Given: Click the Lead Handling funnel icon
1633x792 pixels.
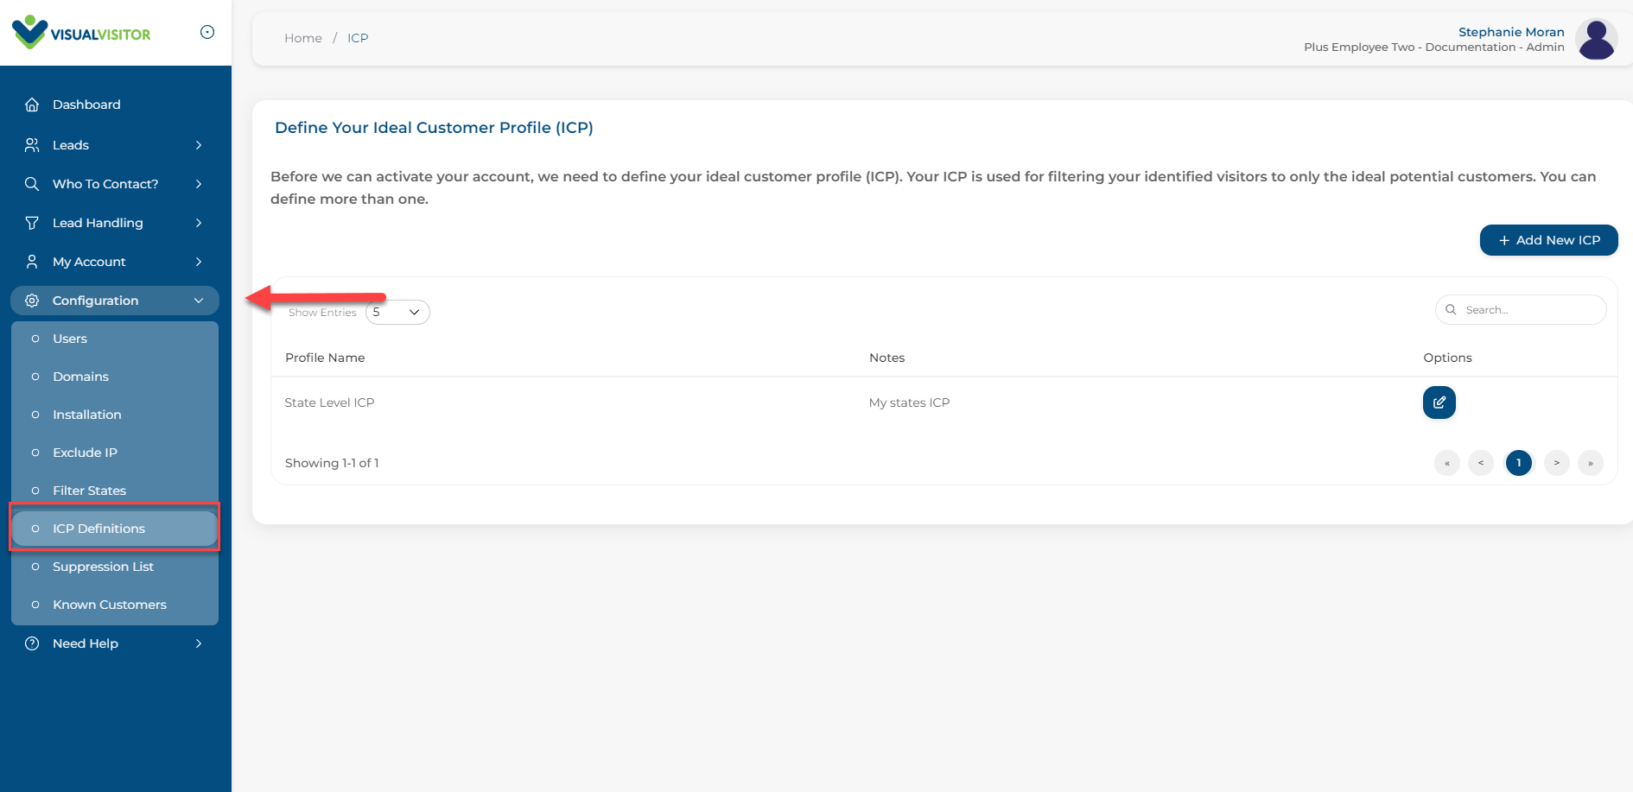Looking at the screenshot, I should coord(32,223).
